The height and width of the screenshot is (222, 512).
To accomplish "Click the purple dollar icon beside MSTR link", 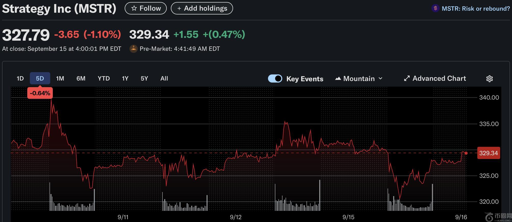I will click(x=435, y=8).
